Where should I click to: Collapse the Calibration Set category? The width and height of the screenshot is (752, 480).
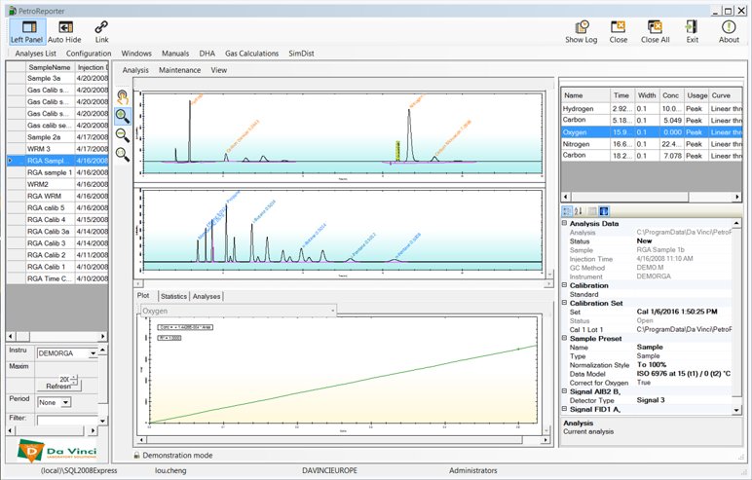point(564,303)
